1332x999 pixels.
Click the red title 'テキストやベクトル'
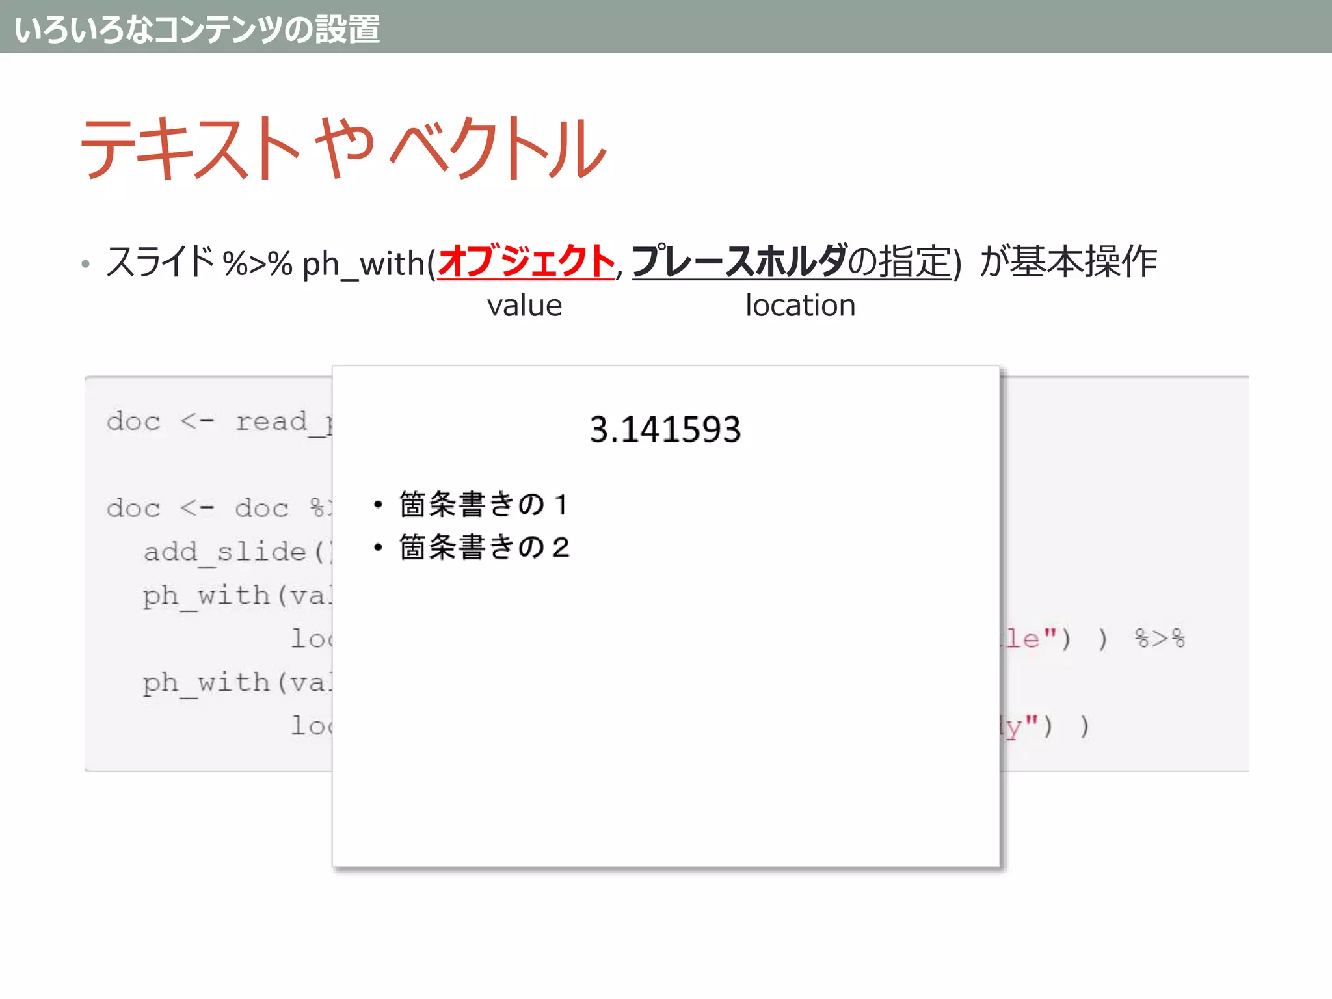point(343,148)
